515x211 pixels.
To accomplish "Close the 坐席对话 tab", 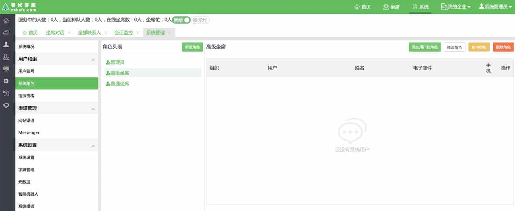I will tap(69, 32).
